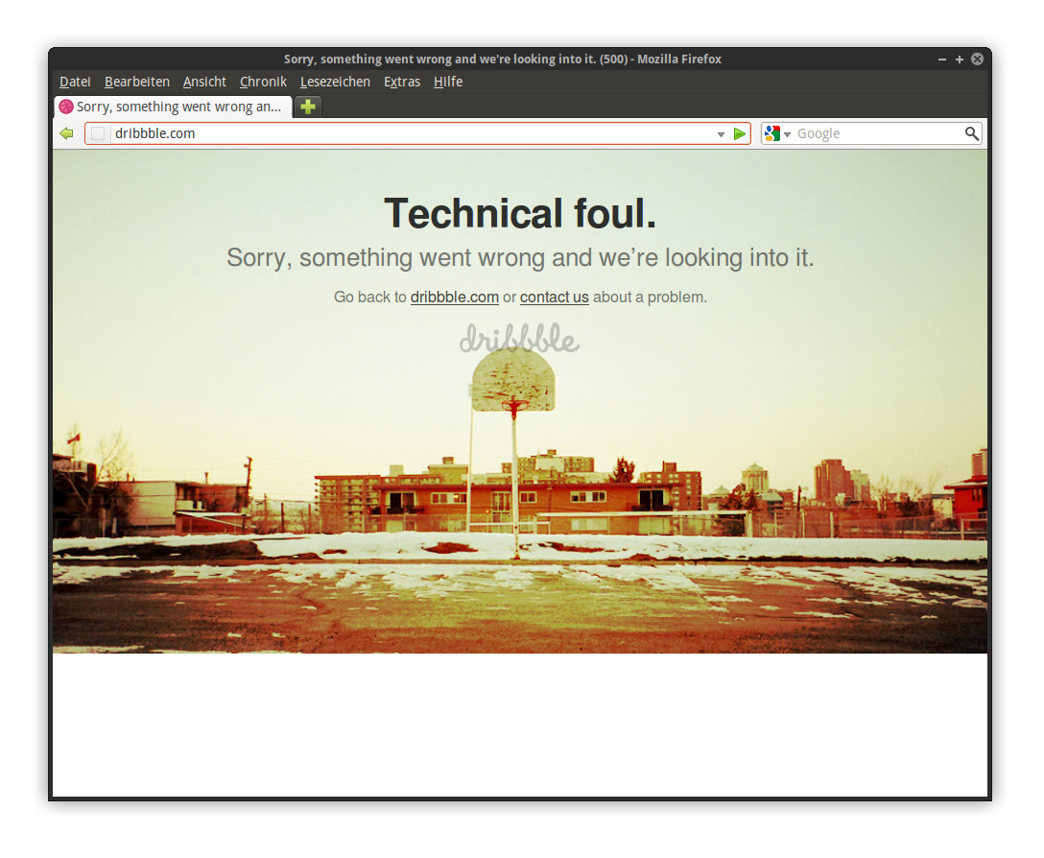
Task: Open the address bar history dropdown arrow
Action: tap(721, 134)
